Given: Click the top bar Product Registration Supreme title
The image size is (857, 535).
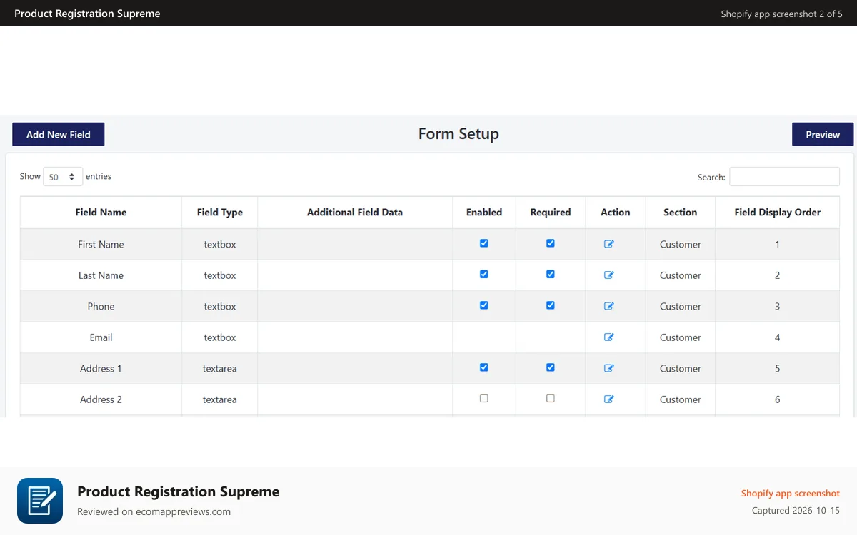Looking at the screenshot, I should coord(87,14).
